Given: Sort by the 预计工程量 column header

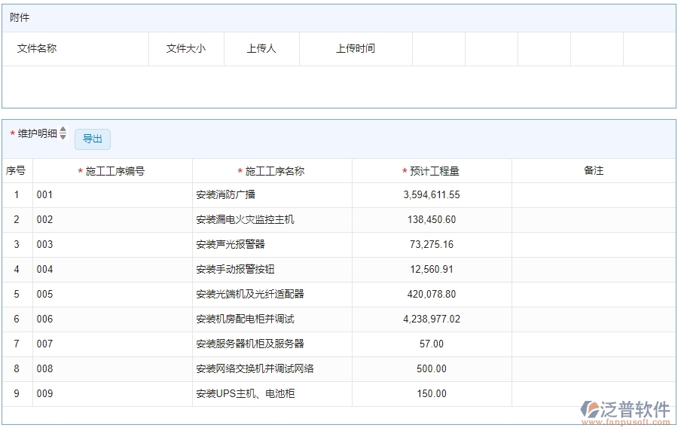Looking at the screenshot, I should click(x=432, y=170).
